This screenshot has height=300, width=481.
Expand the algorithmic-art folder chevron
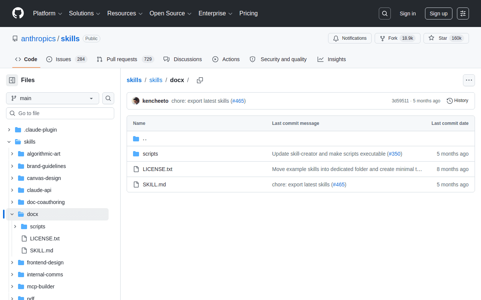(12, 154)
